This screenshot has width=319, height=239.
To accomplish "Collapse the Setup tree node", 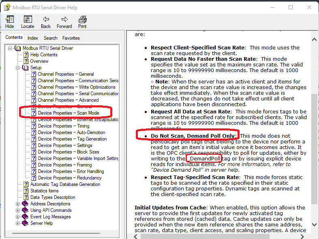I will [18, 68].
